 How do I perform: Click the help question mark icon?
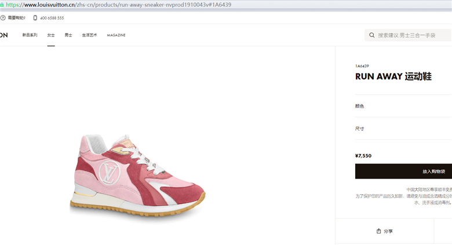tap(3, 18)
